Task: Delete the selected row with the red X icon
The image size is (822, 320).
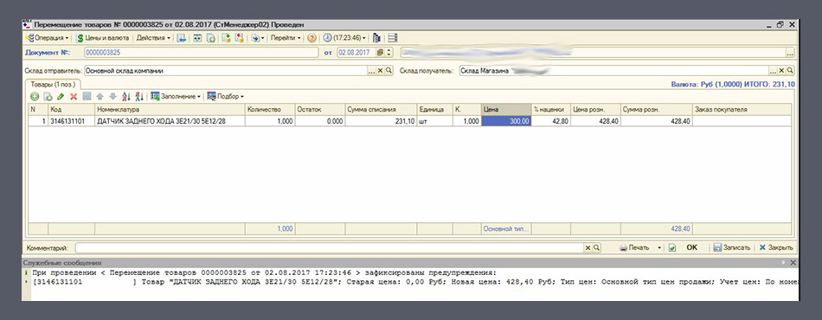Action: 74,96
